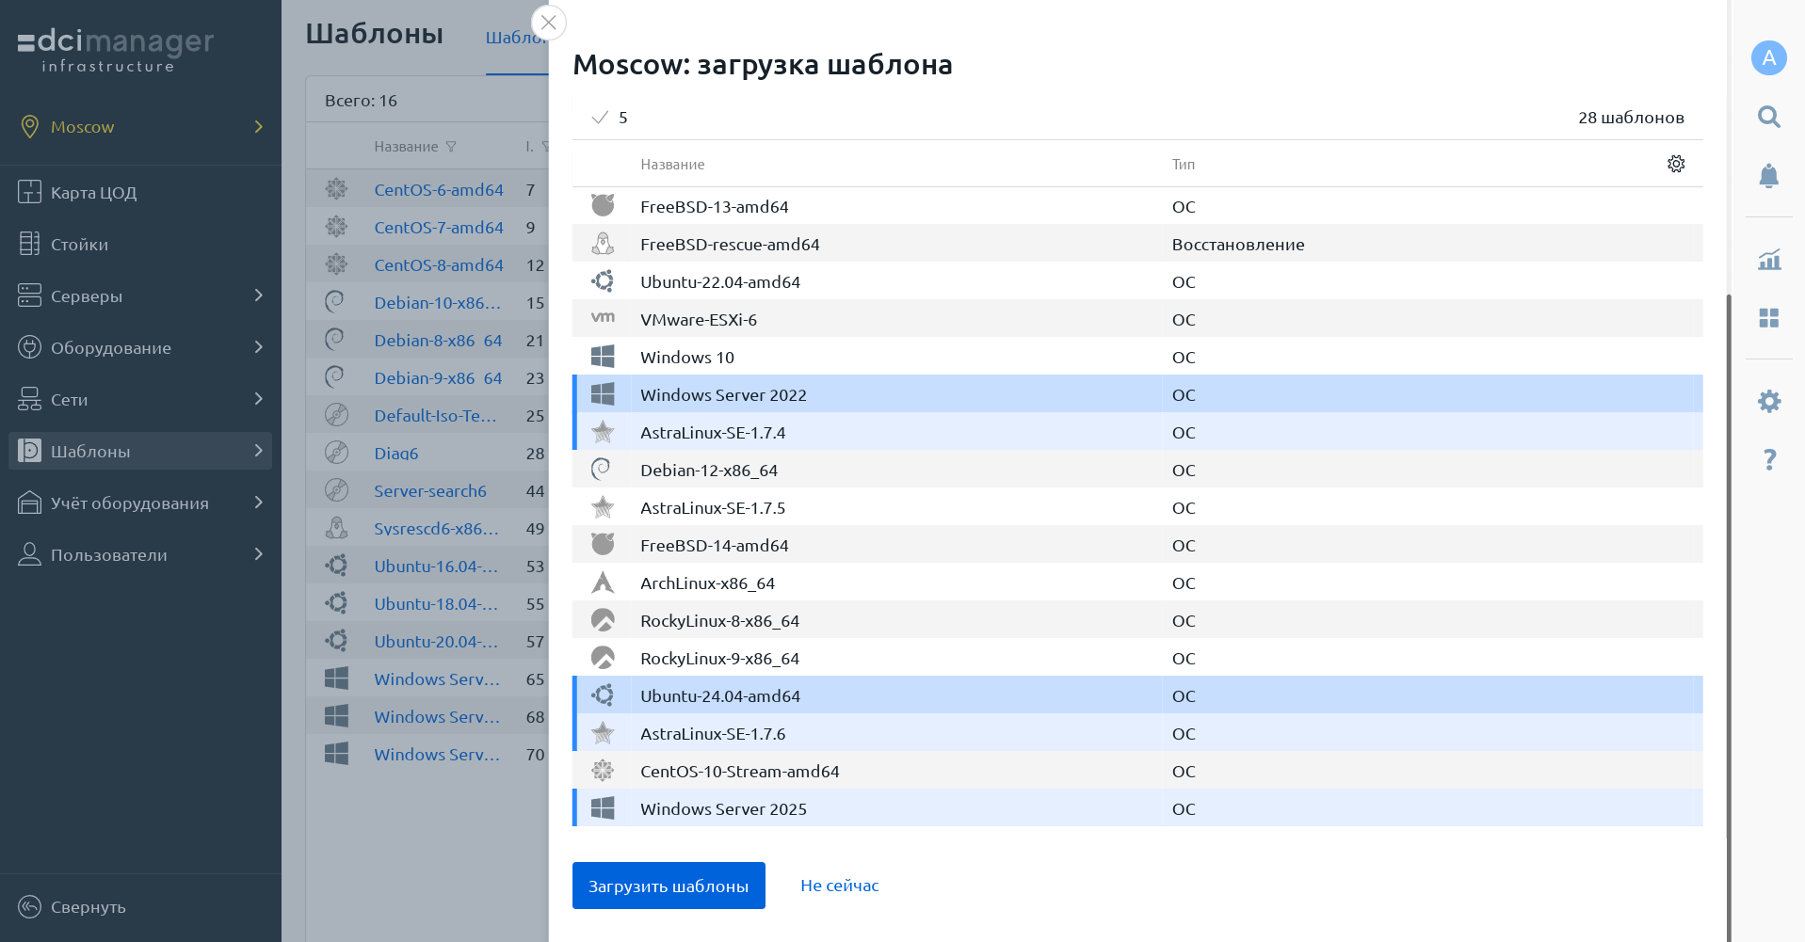Click the table settings gear icon
The width and height of the screenshot is (1805, 942).
click(x=1676, y=164)
